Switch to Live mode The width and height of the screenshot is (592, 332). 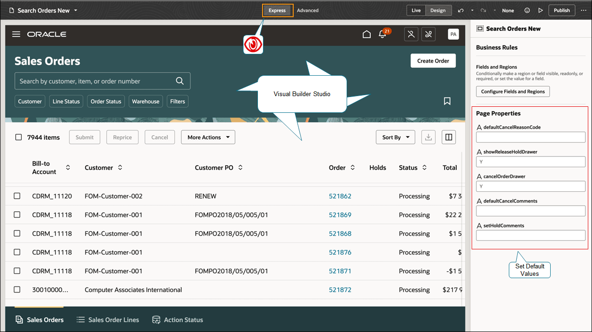point(416,10)
